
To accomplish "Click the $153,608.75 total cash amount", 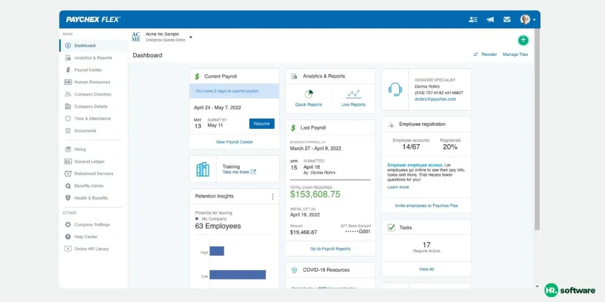I will point(315,194).
